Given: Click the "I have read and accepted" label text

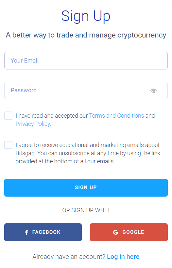Looking at the screenshot, I should tap(52, 116).
